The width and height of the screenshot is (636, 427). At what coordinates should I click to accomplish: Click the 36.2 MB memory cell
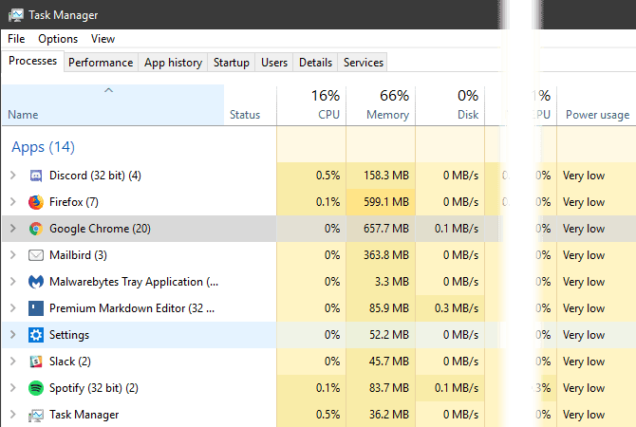click(381, 415)
